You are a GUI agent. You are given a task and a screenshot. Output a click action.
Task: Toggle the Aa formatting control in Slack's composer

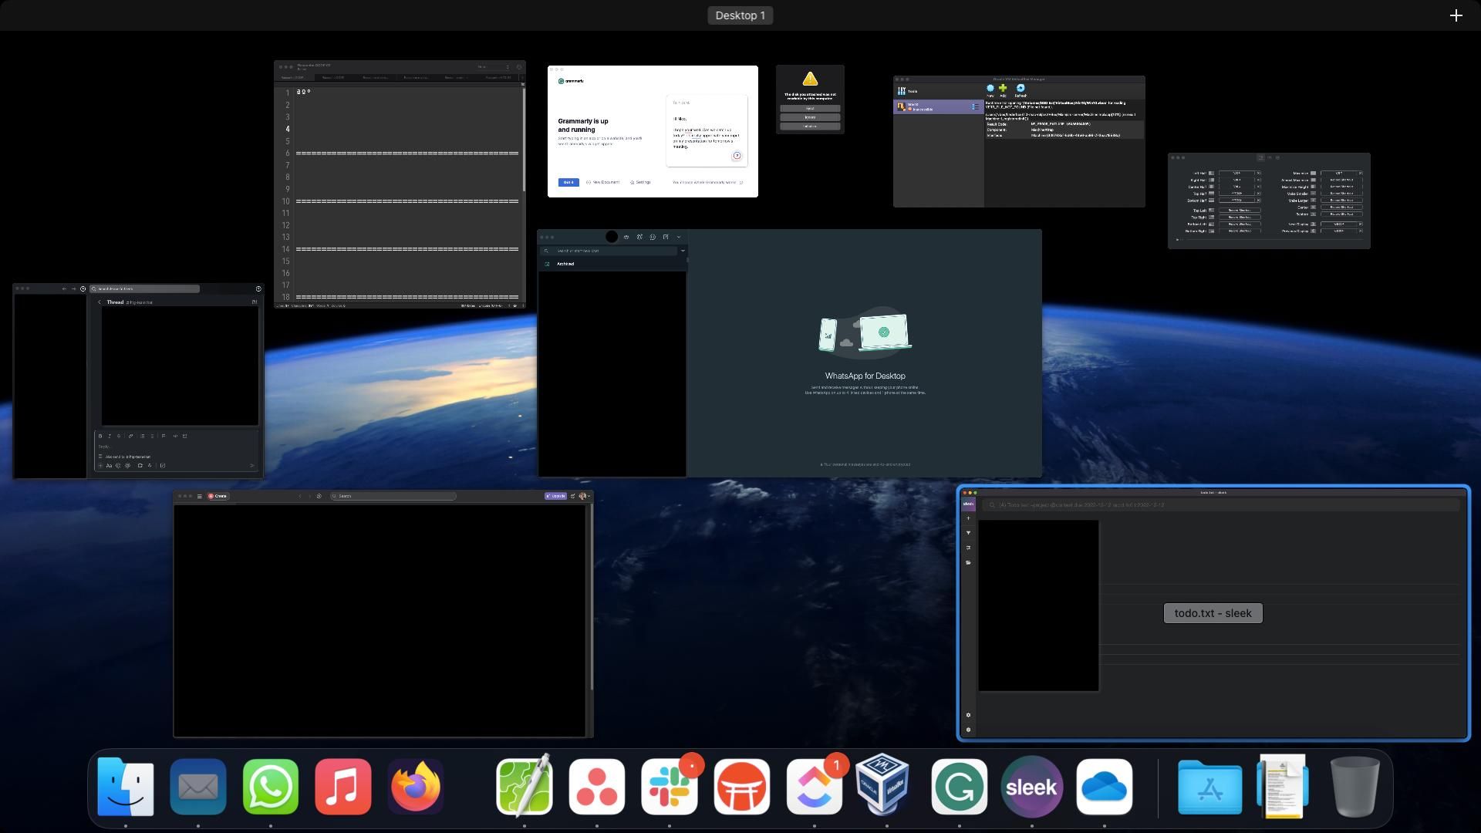pyautogui.click(x=110, y=467)
